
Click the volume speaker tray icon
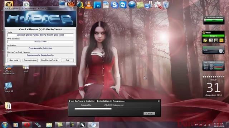click(209, 125)
